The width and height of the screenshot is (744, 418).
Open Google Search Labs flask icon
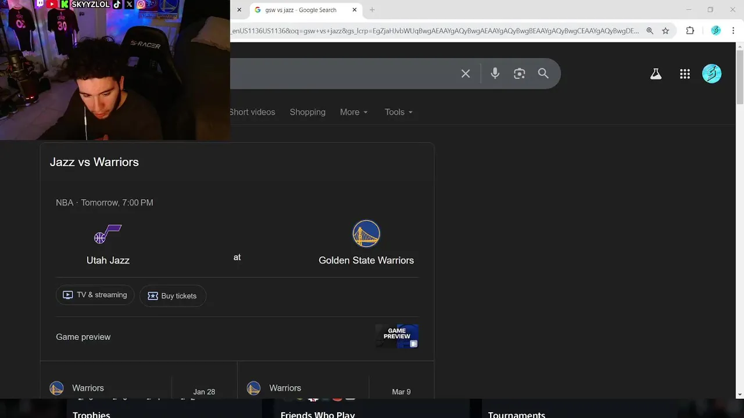656,74
